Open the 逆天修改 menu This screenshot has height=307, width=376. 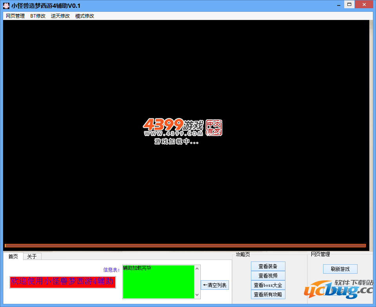click(60, 16)
